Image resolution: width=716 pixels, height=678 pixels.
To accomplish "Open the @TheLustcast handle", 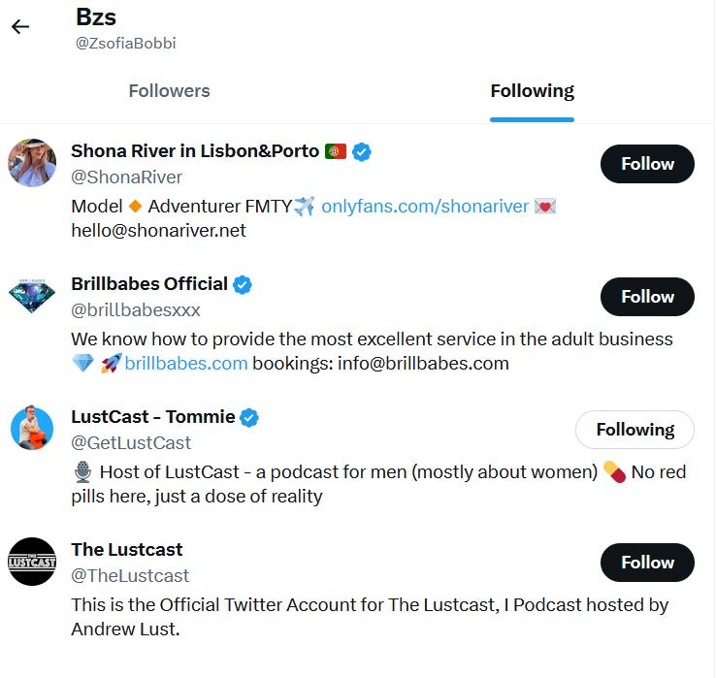I will click(130, 575).
